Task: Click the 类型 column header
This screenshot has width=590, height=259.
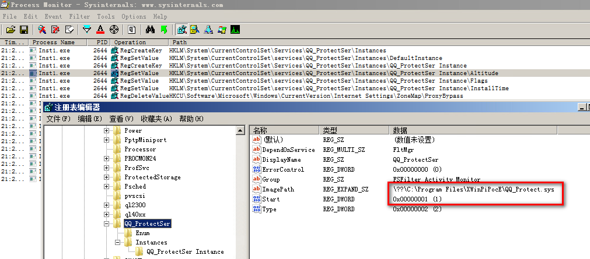Action: 355,130
